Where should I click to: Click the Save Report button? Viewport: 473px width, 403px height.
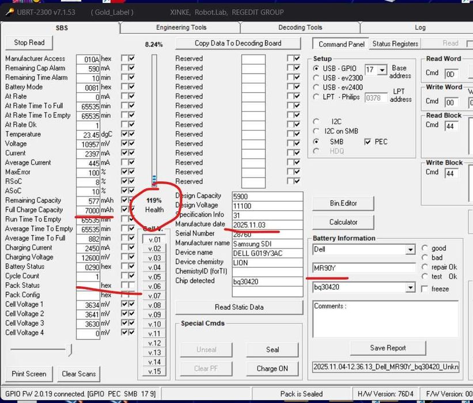pos(388,348)
